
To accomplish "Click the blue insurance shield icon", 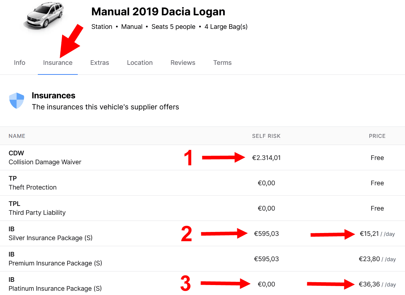I will pyautogui.click(x=16, y=100).
